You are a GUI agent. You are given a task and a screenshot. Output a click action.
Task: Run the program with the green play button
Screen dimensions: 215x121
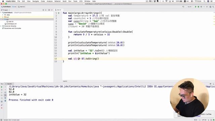tap(196, 7)
